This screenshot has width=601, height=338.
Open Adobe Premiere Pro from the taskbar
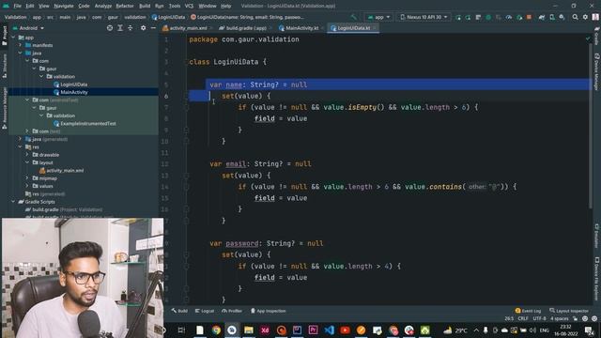pyautogui.click(x=313, y=330)
